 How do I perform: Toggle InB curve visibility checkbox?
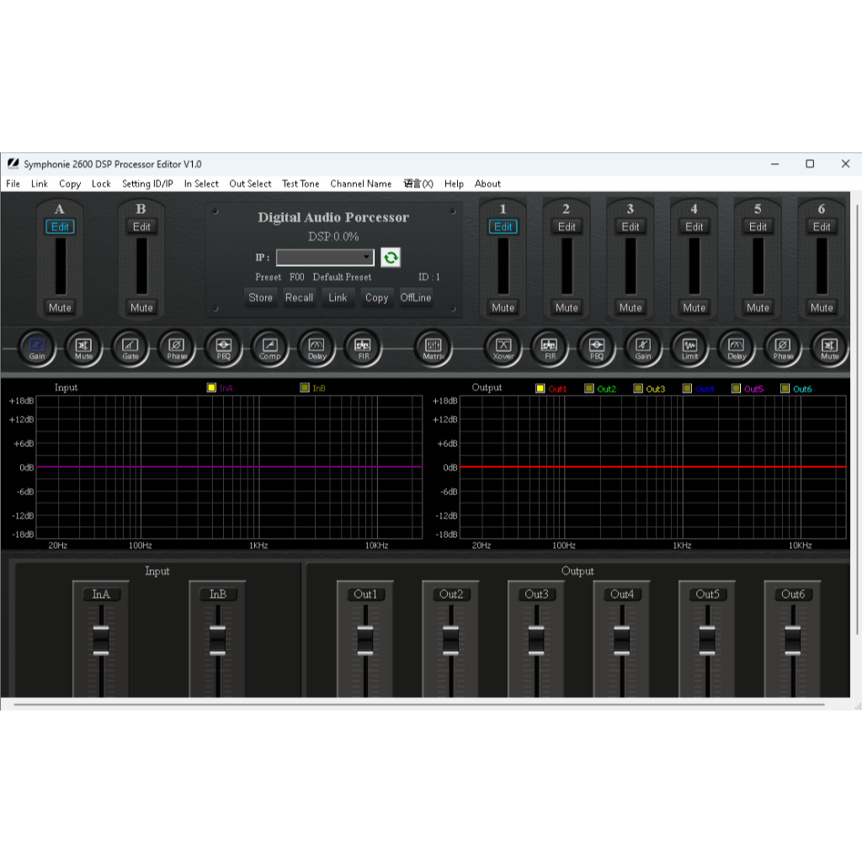(x=305, y=387)
